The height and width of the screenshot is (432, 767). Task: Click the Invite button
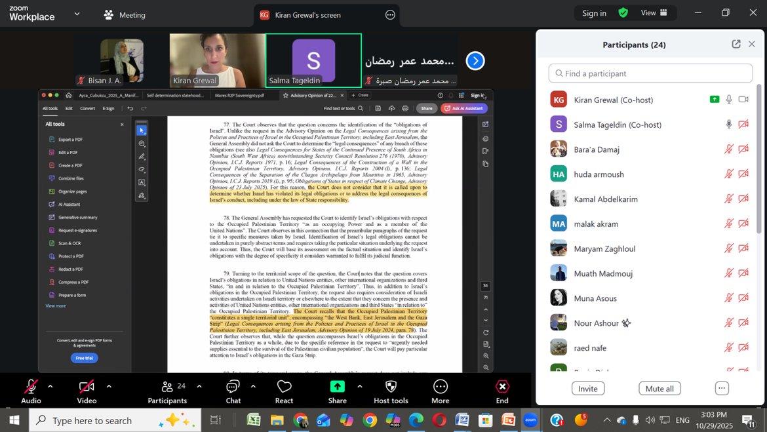[587, 389]
